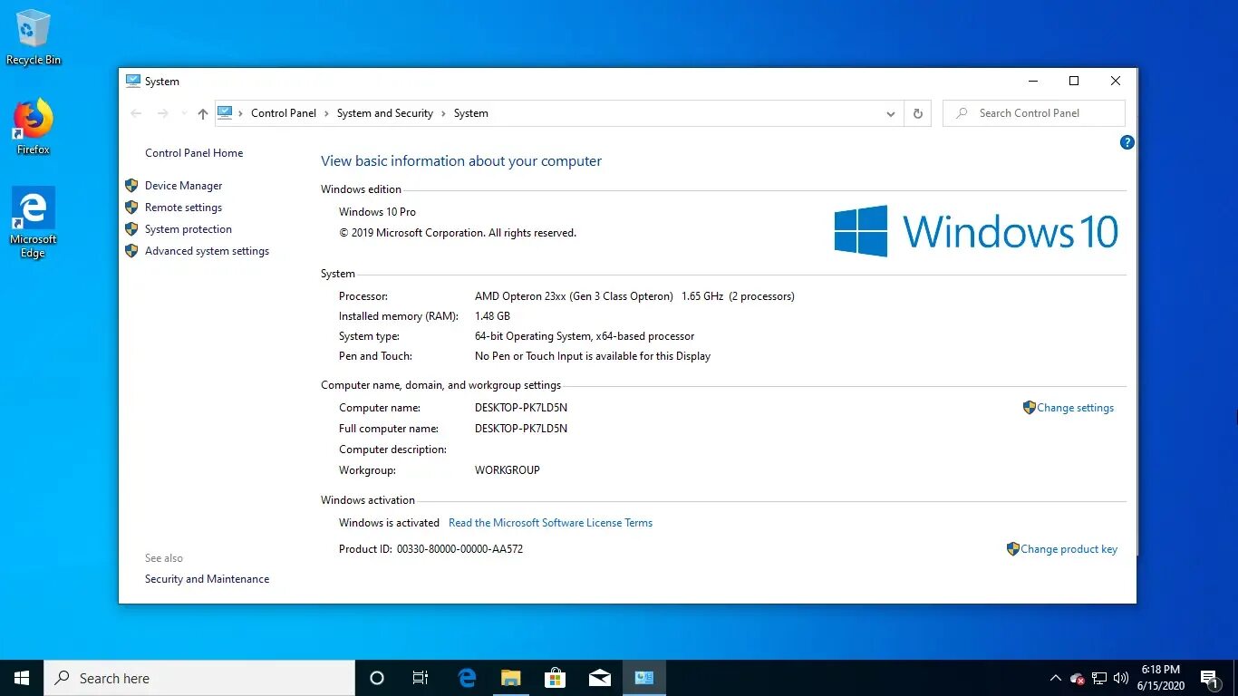Screen dimensions: 1238x696
Task: Open the Action Center notifications icon
Action: pyautogui.click(x=1210, y=678)
